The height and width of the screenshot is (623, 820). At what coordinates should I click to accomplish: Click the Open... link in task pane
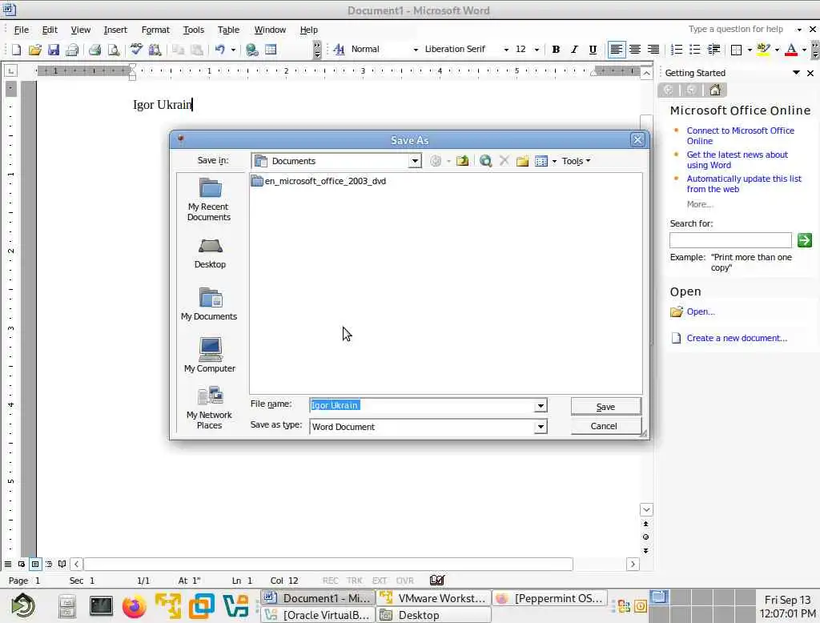700,311
